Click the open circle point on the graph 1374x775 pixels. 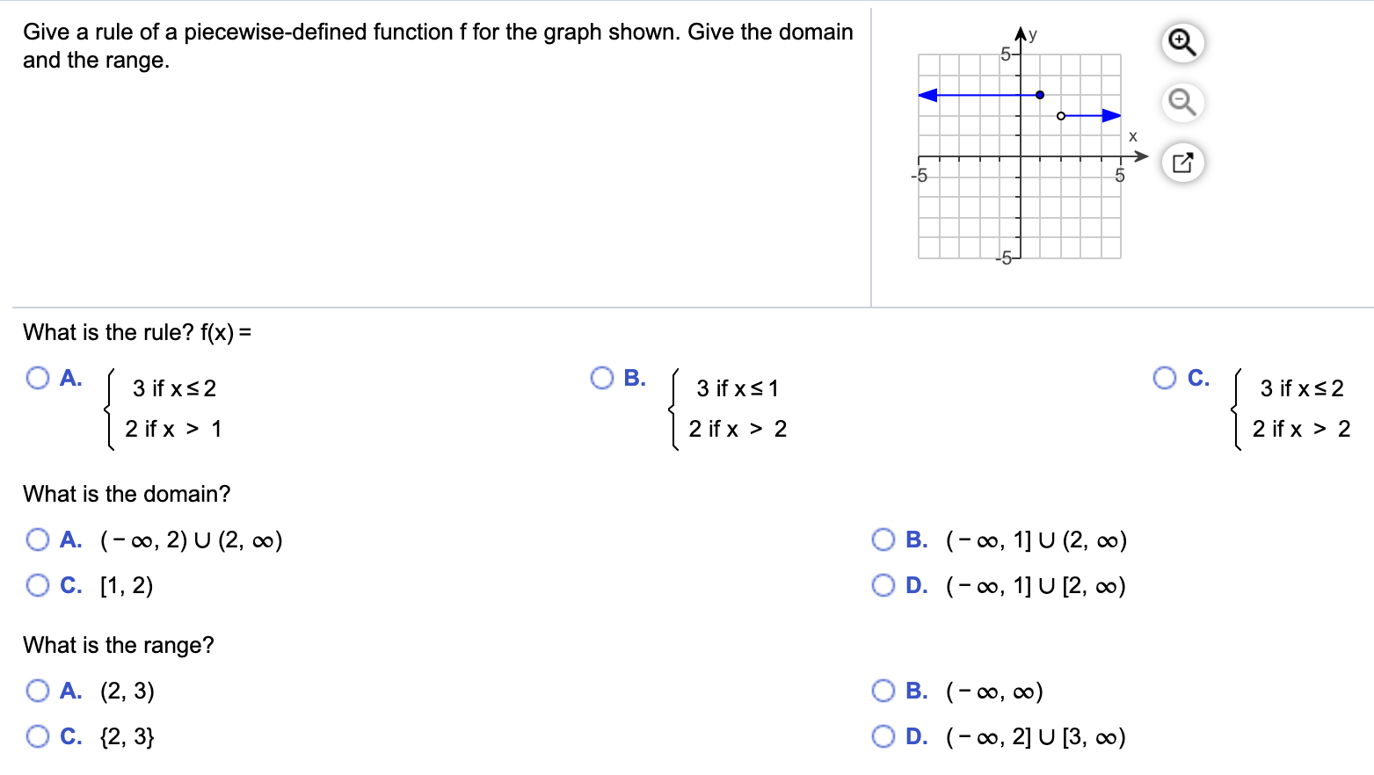(1061, 115)
